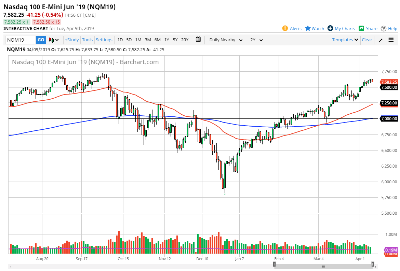
Task: Click the GO button
Action: [41, 40]
